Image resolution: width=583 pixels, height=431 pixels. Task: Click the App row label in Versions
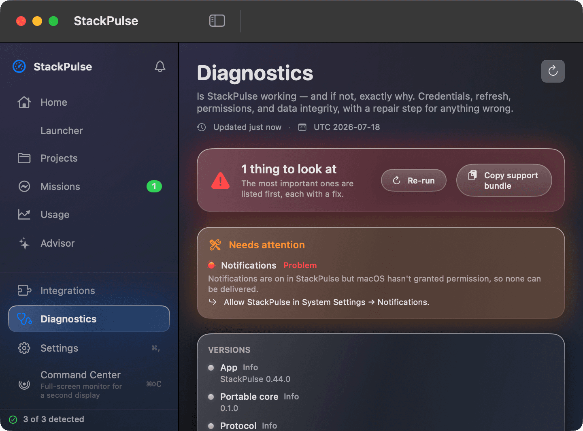(x=229, y=367)
